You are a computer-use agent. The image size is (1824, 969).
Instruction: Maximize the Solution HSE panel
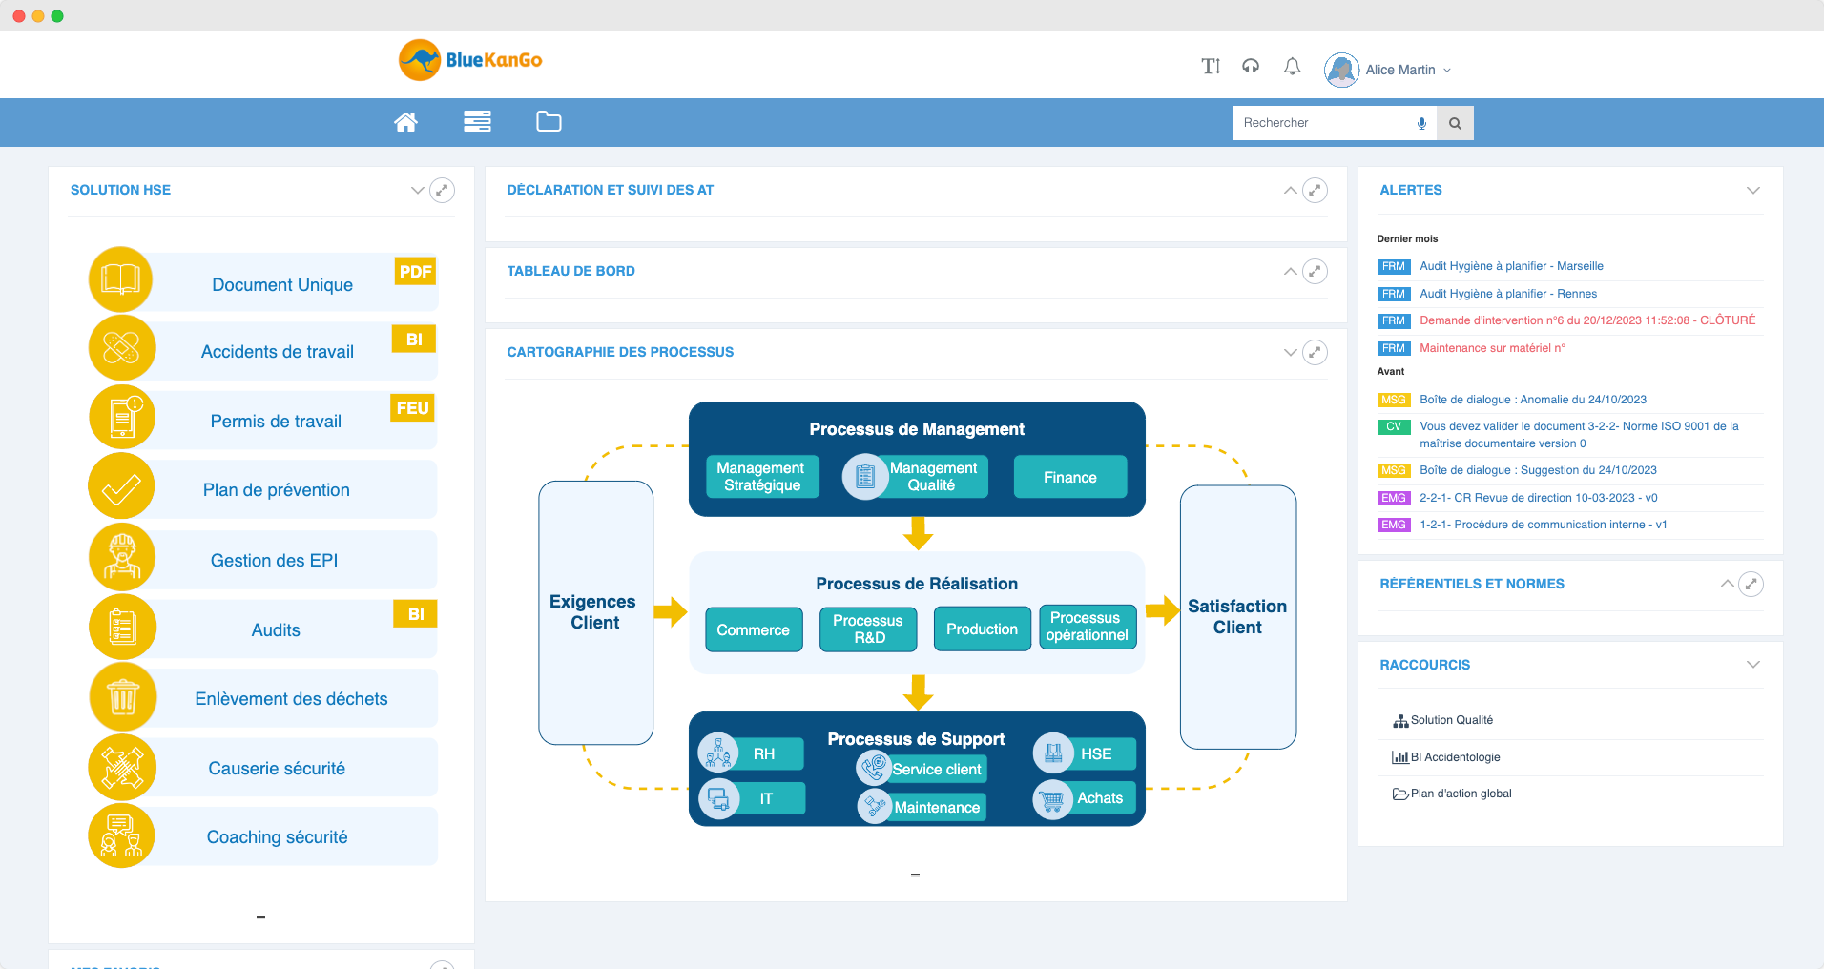coord(442,190)
